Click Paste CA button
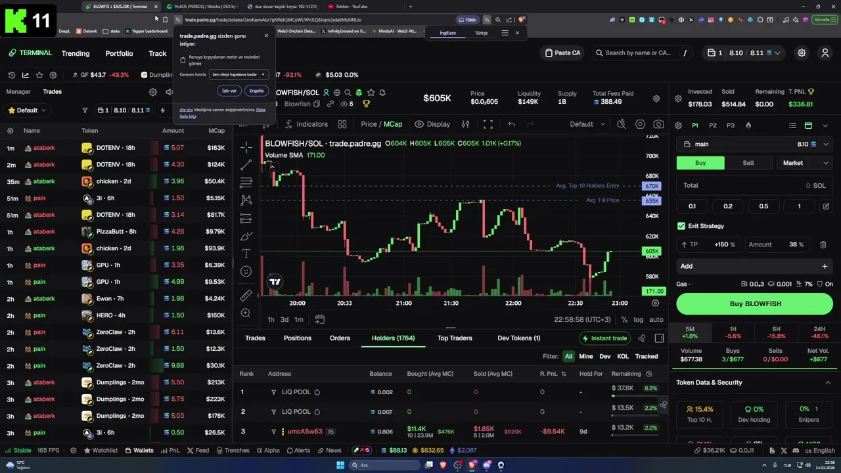841x473 pixels. 563,53
